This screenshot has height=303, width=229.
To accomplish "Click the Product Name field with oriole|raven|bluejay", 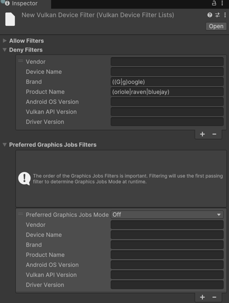I will [167, 92].
